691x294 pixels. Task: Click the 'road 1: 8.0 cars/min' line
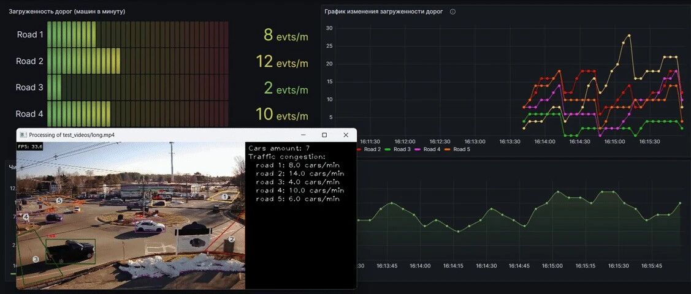point(297,165)
